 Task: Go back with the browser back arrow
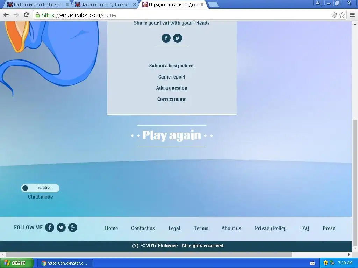click(x=6, y=15)
